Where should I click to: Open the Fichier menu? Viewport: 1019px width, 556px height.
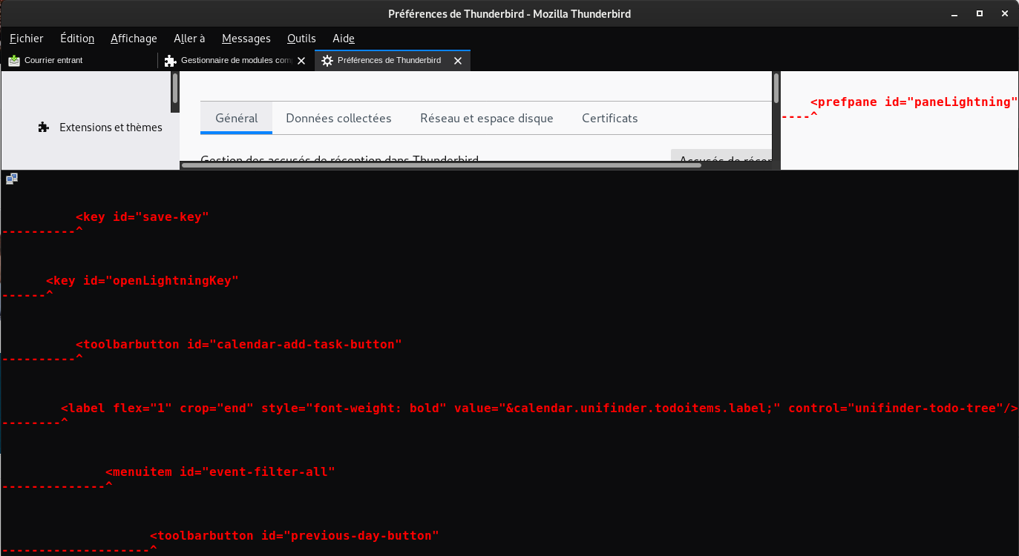coord(27,39)
